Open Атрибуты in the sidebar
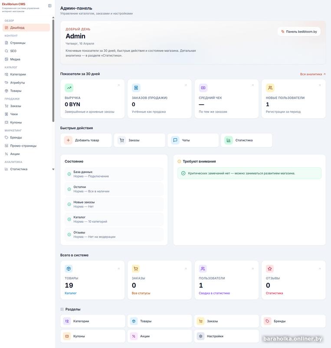331x348 pixels. point(26,83)
